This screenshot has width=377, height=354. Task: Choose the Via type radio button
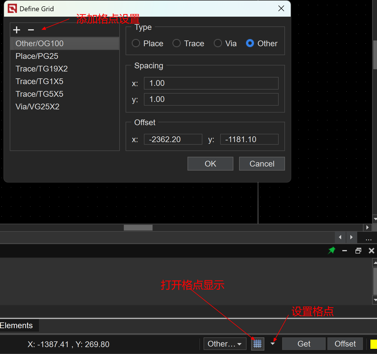pos(218,43)
